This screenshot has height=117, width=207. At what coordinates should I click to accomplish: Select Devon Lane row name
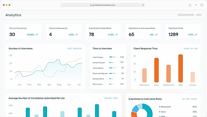coord(97,84)
